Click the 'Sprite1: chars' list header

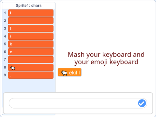(29, 6)
